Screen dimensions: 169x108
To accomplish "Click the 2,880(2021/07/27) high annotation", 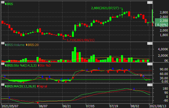I will click(x=105, y=8).
